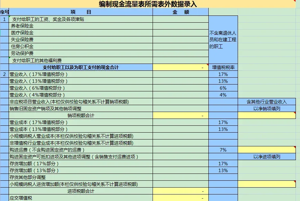Select the bold 支付给职工以及为职工支付的现金合计 cell
Viewport: 300px width, 201px height.
click(81, 67)
